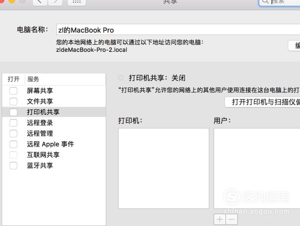The height and width of the screenshot is (226, 300).
Task: Select 打印机共享 service row
Action: pos(54,112)
